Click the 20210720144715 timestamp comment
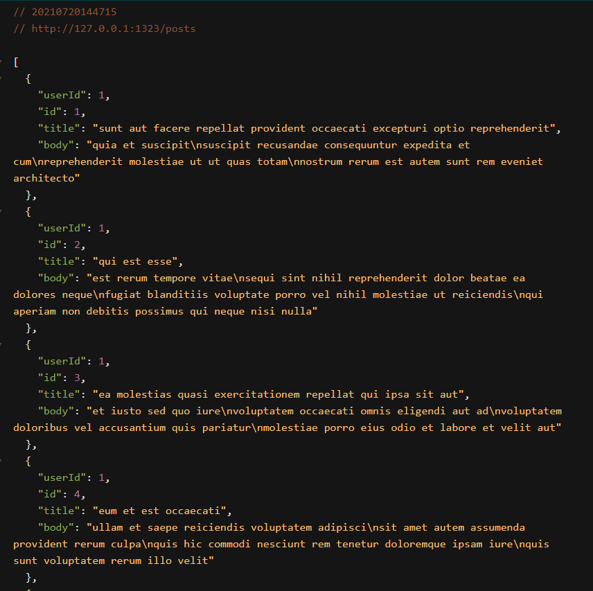Screen dimensions: 593x591 tap(74, 12)
